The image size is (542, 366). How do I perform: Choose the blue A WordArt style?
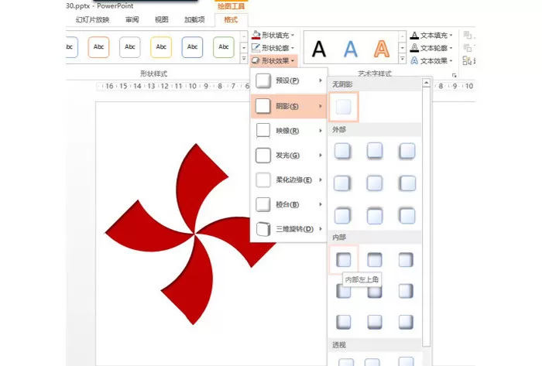click(x=350, y=49)
